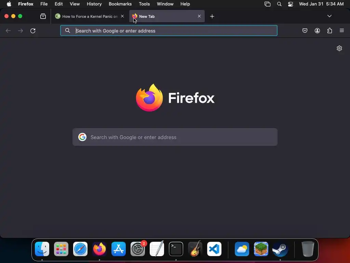Maximize the window with green button
350x263 pixels.
pos(20,16)
